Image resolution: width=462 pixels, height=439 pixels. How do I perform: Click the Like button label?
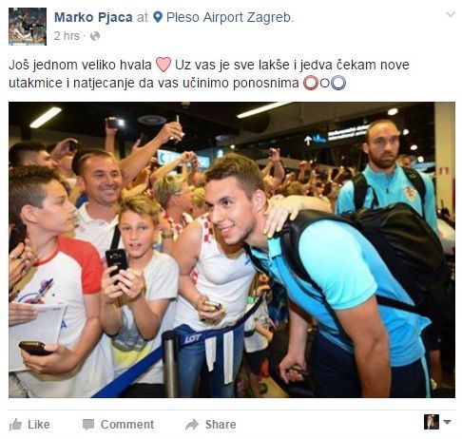point(39,425)
